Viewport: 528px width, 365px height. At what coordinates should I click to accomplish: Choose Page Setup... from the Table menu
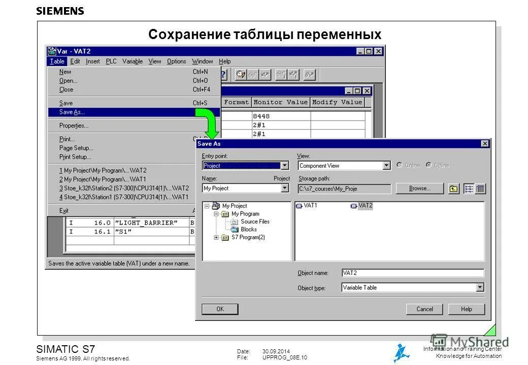click(x=121, y=148)
